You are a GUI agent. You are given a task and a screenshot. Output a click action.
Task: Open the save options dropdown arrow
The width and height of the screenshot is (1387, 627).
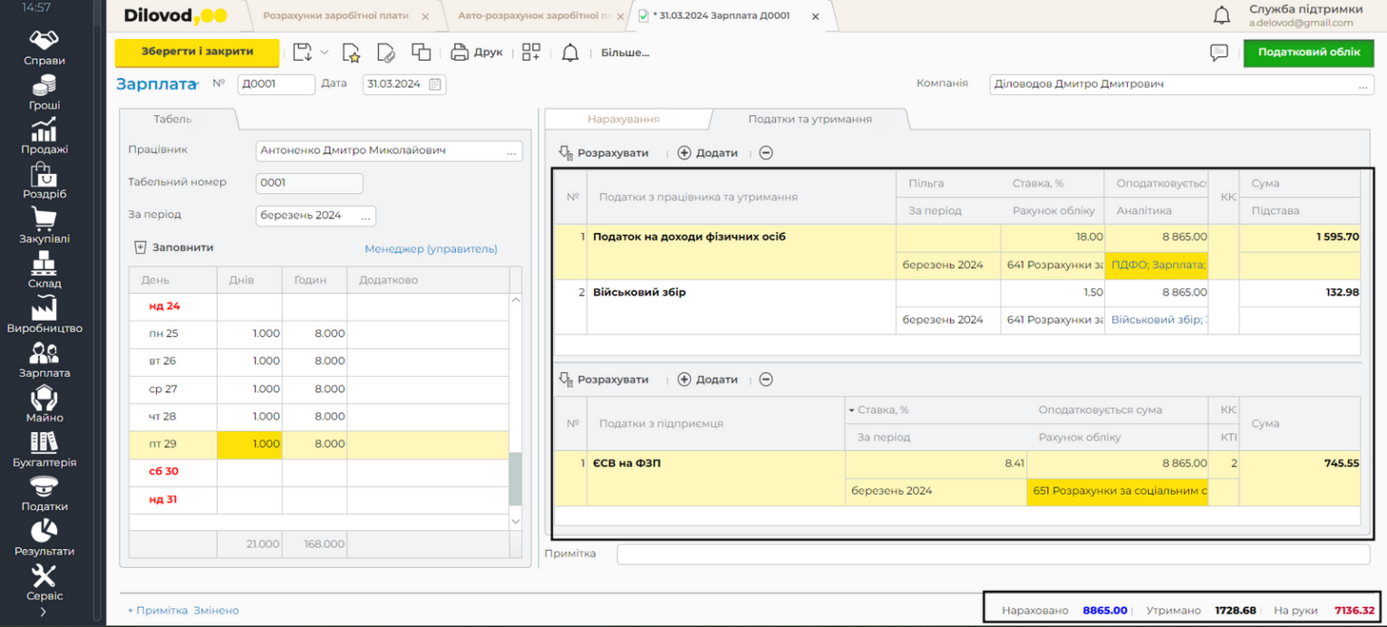(324, 53)
